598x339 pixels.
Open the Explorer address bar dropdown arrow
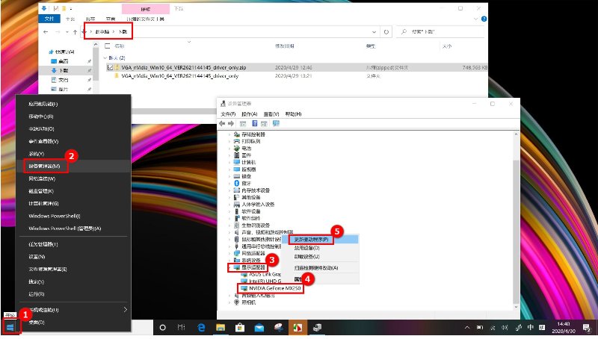pyautogui.click(x=374, y=32)
